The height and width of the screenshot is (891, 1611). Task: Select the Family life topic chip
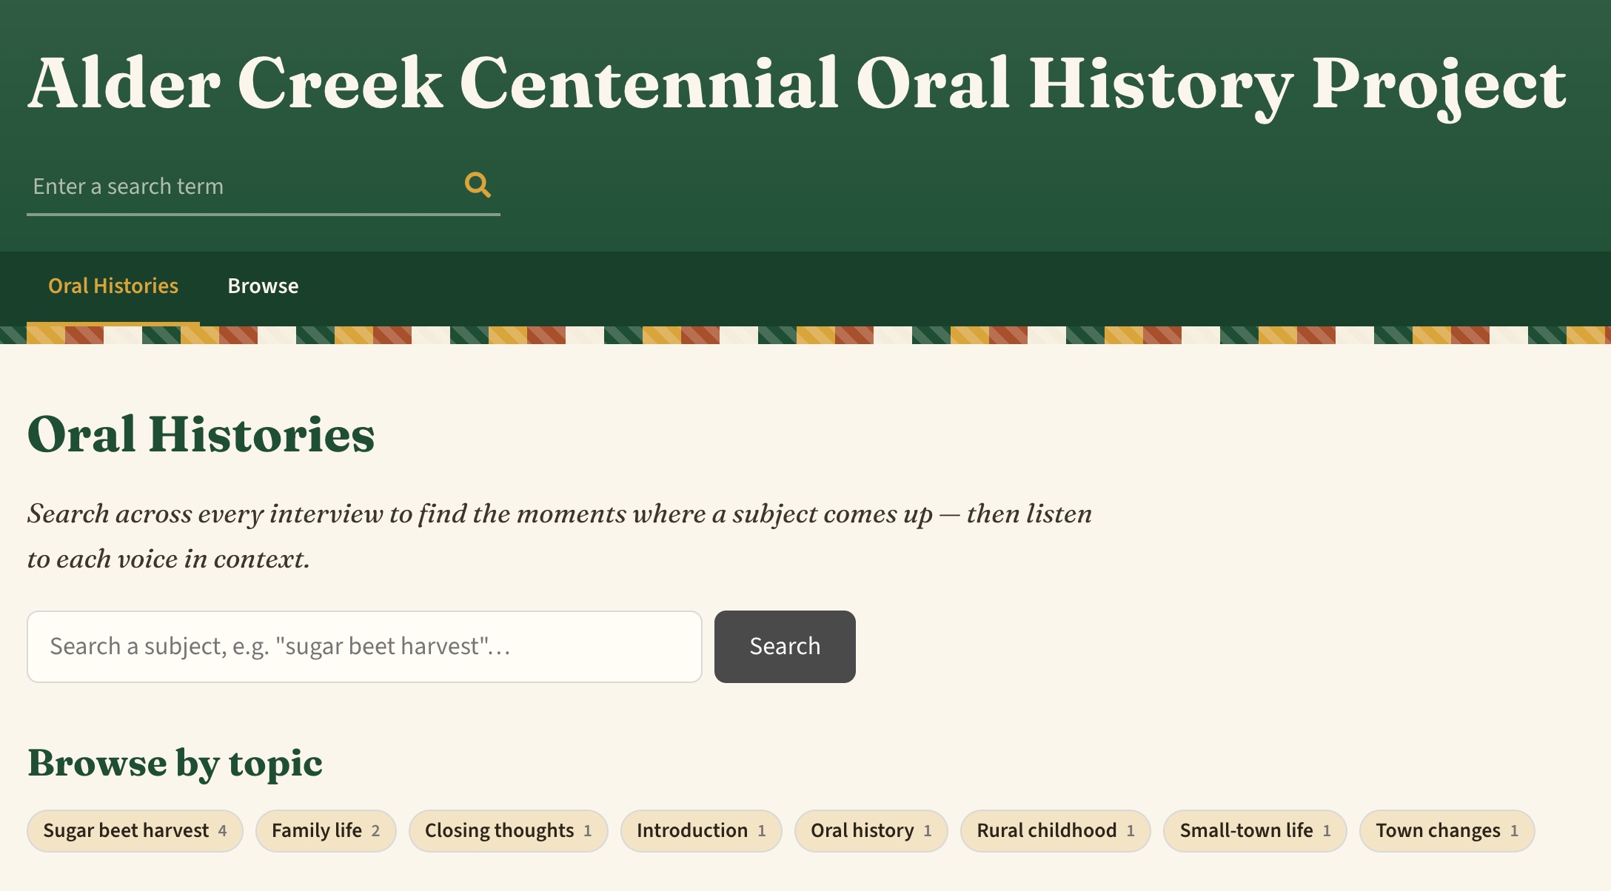click(x=326, y=830)
